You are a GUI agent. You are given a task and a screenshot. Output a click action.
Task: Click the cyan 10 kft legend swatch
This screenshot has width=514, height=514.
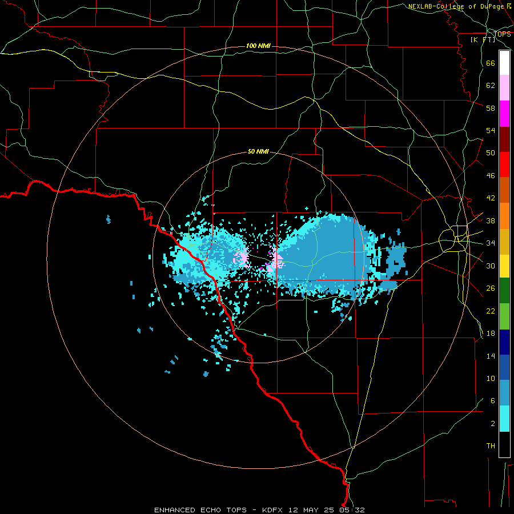point(504,419)
